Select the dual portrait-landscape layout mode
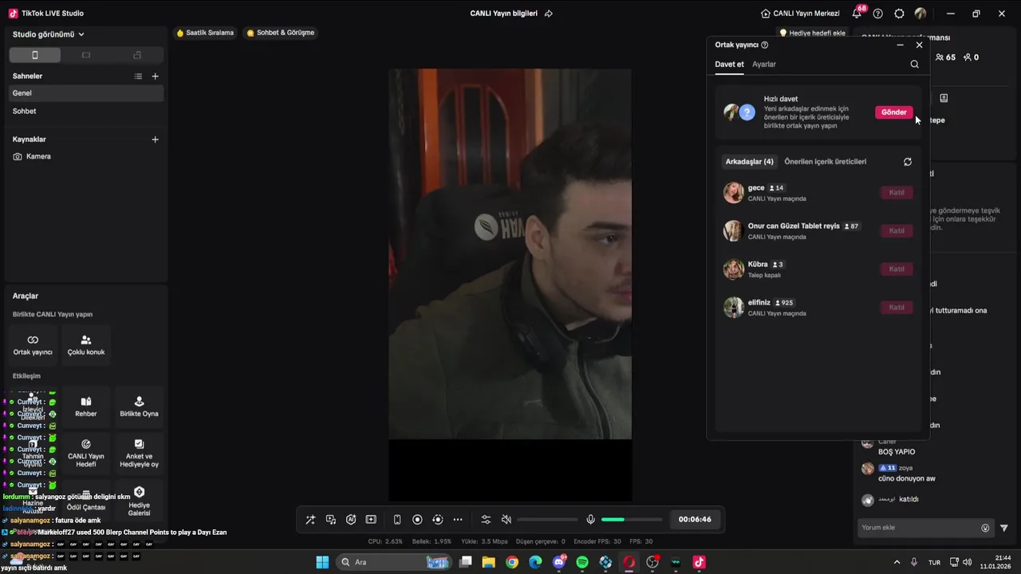Viewport: 1021px width, 574px height. point(137,55)
